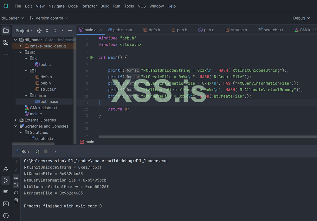Select CMakeLists.txt in the project tree

pyautogui.click(x=41, y=108)
